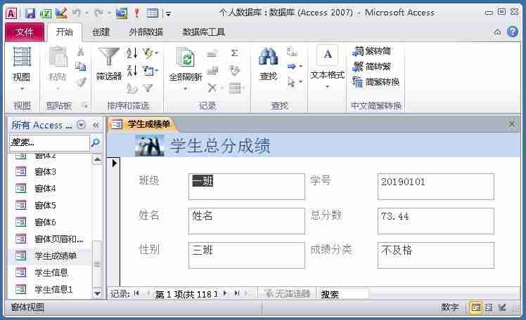
Task: Click the Save record icon
Action: click(212, 70)
